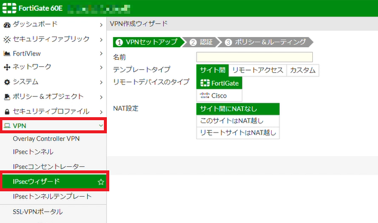Open the セキュリティプロファイル menu
The image size is (378, 223).
click(53, 111)
